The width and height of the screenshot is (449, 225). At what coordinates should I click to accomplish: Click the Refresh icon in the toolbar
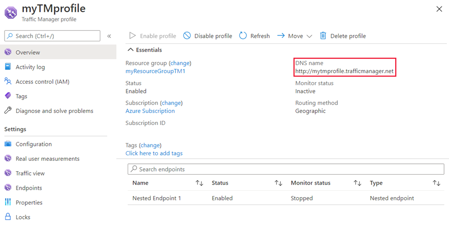[x=243, y=36]
